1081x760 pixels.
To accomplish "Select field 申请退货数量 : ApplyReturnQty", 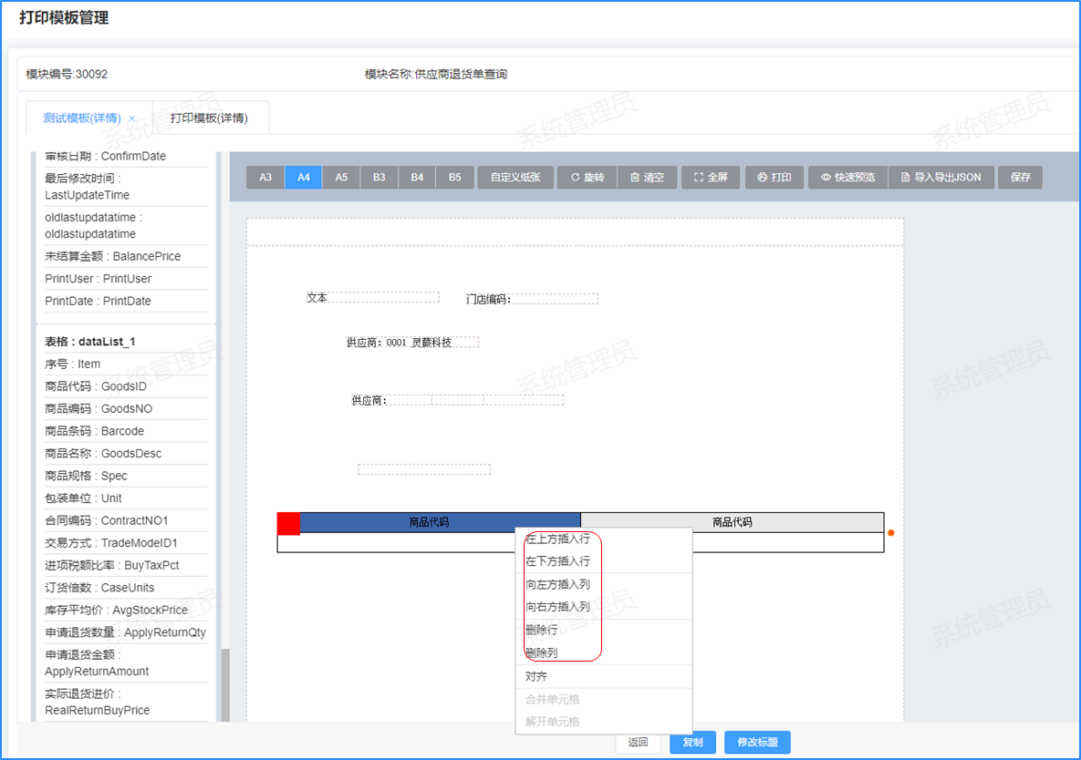I will pyautogui.click(x=126, y=632).
